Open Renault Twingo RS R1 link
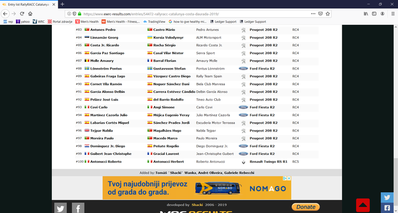Viewport: 398px width, 213px height. [268, 161]
